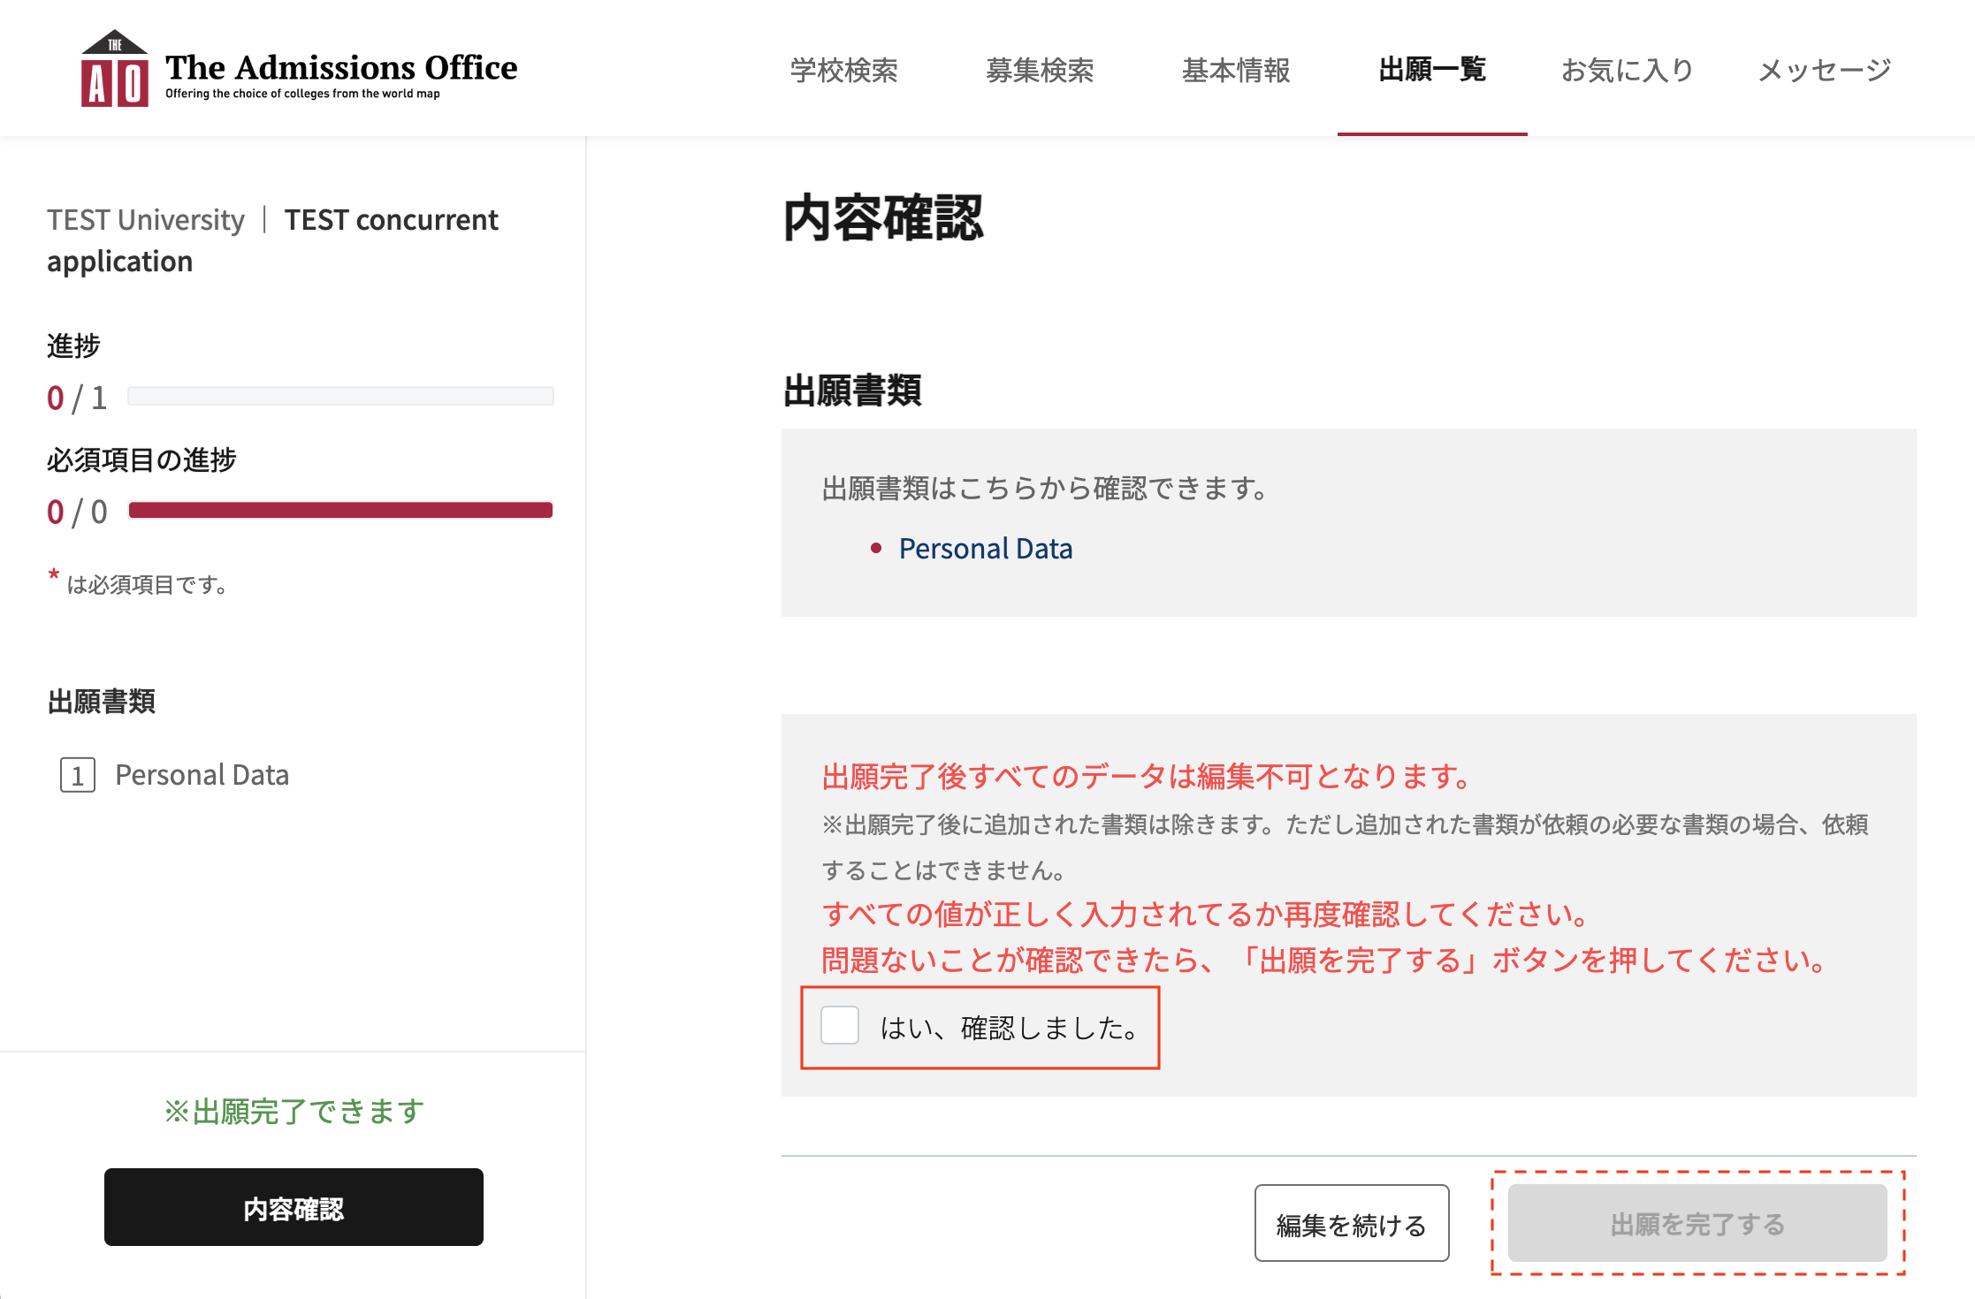Select the 出願一覧 tab
This screenshot has width=1975, height=1299.
tap(1431, 70)
